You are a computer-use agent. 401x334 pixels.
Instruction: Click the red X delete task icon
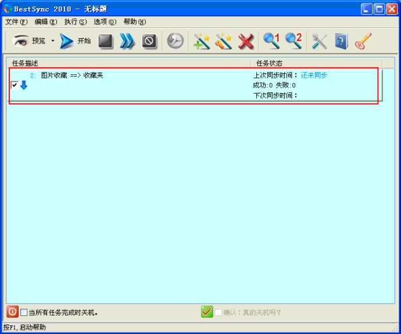click(246, 41)
